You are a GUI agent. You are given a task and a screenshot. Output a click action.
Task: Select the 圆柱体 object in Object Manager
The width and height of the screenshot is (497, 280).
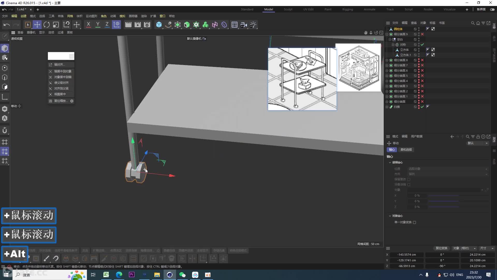398,29
